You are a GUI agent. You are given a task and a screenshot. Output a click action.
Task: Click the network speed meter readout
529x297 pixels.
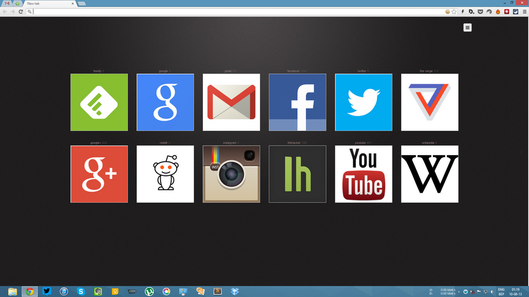tap(443, 292)
